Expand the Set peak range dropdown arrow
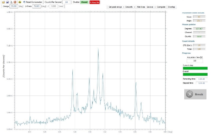 tap(123, 7)
